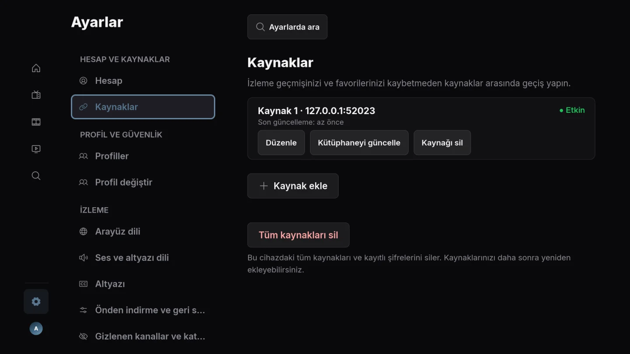Open the Profiller settings section

click(x=143, y=156)
